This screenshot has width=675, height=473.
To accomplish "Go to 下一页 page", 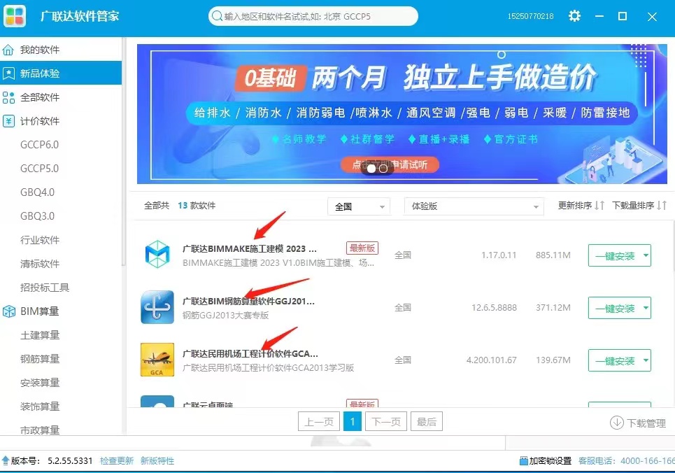I will (x=386, y=422).
